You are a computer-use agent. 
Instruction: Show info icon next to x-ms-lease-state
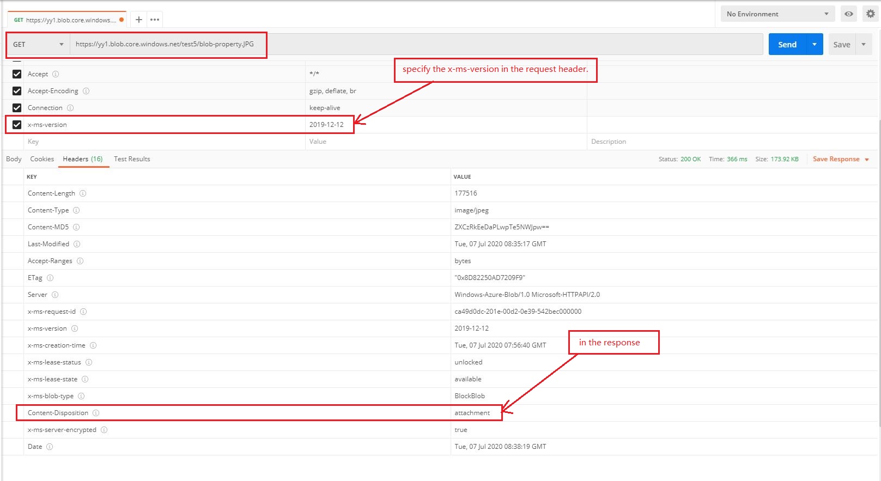coord(85,379)
